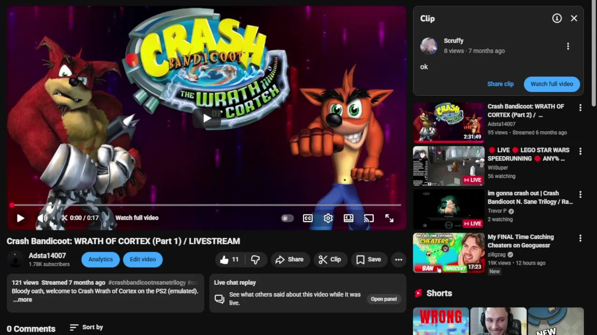Open the comments Sort by dropdown
This screenshot has width=597, height=335.
(86, 327)
